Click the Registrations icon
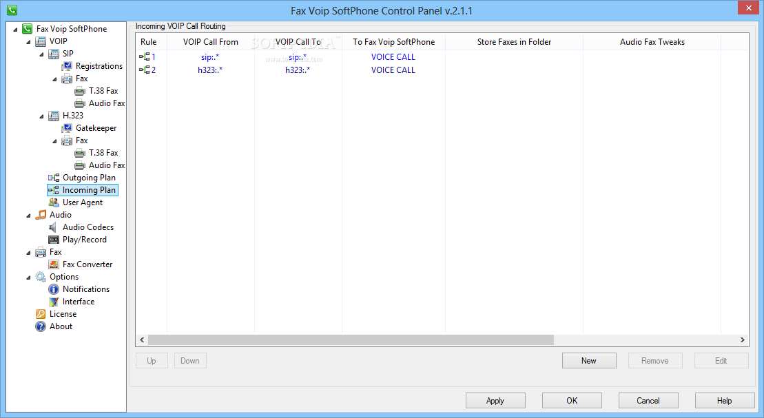Image resolution: width=764 pixels, height=418 pixels. click(67, 66)
